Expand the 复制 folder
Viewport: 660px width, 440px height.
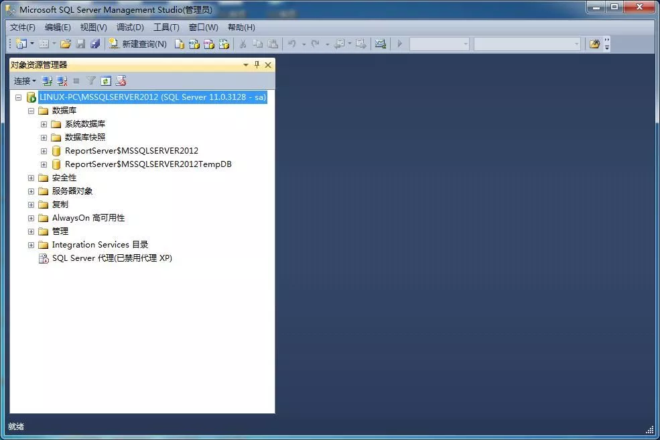click(x=31, y=205)
